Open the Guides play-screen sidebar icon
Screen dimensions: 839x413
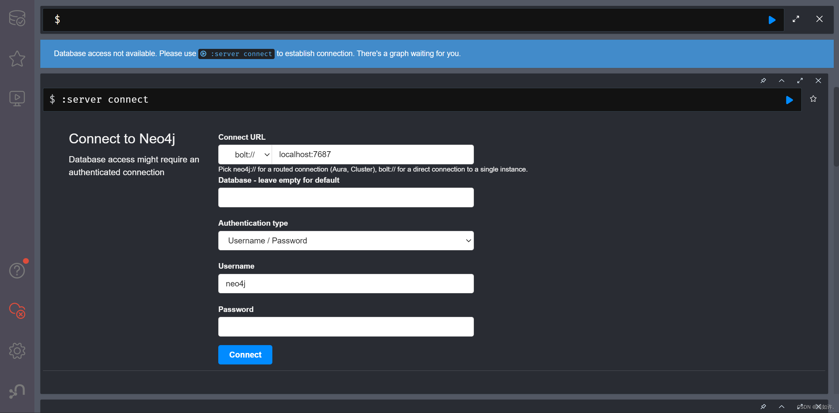tap(17, 98)
